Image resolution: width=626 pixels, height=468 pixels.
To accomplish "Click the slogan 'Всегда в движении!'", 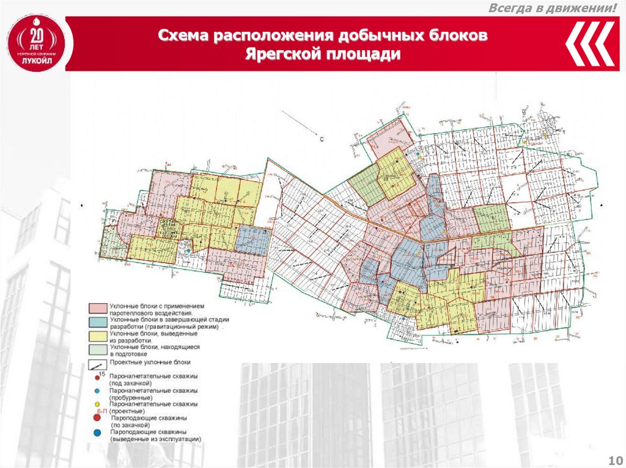I will click(553, 8).
